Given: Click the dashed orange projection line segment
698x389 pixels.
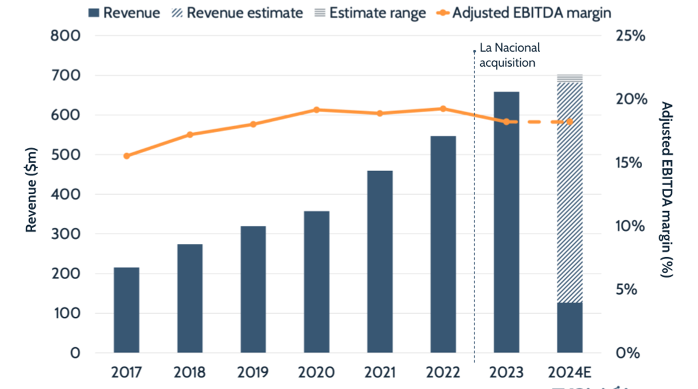Looking at the screenshot, I should click(x=538, y=122).
